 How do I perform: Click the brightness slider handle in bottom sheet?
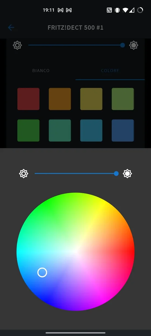click(x=116, y=174)
